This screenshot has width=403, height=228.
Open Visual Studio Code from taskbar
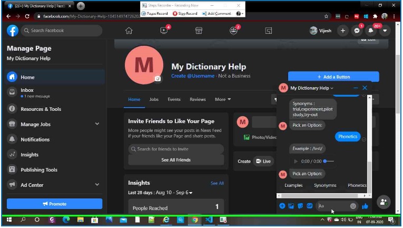pos(209,220)
